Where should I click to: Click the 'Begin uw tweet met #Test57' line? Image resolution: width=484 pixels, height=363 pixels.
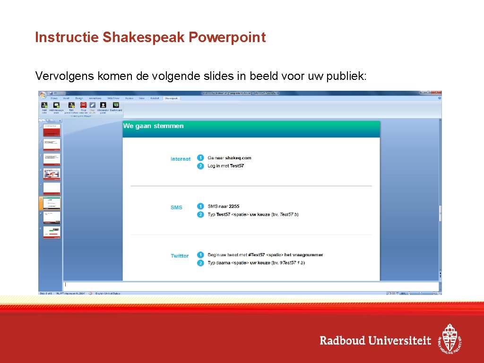pos(265,255)
